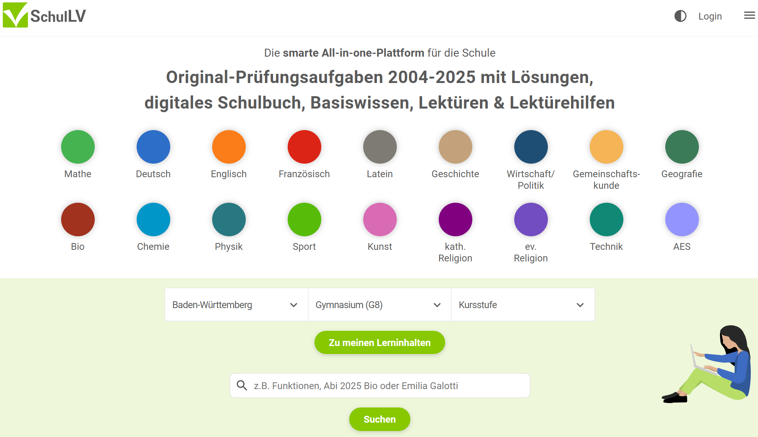Click into the search input field

coord(379,386)
